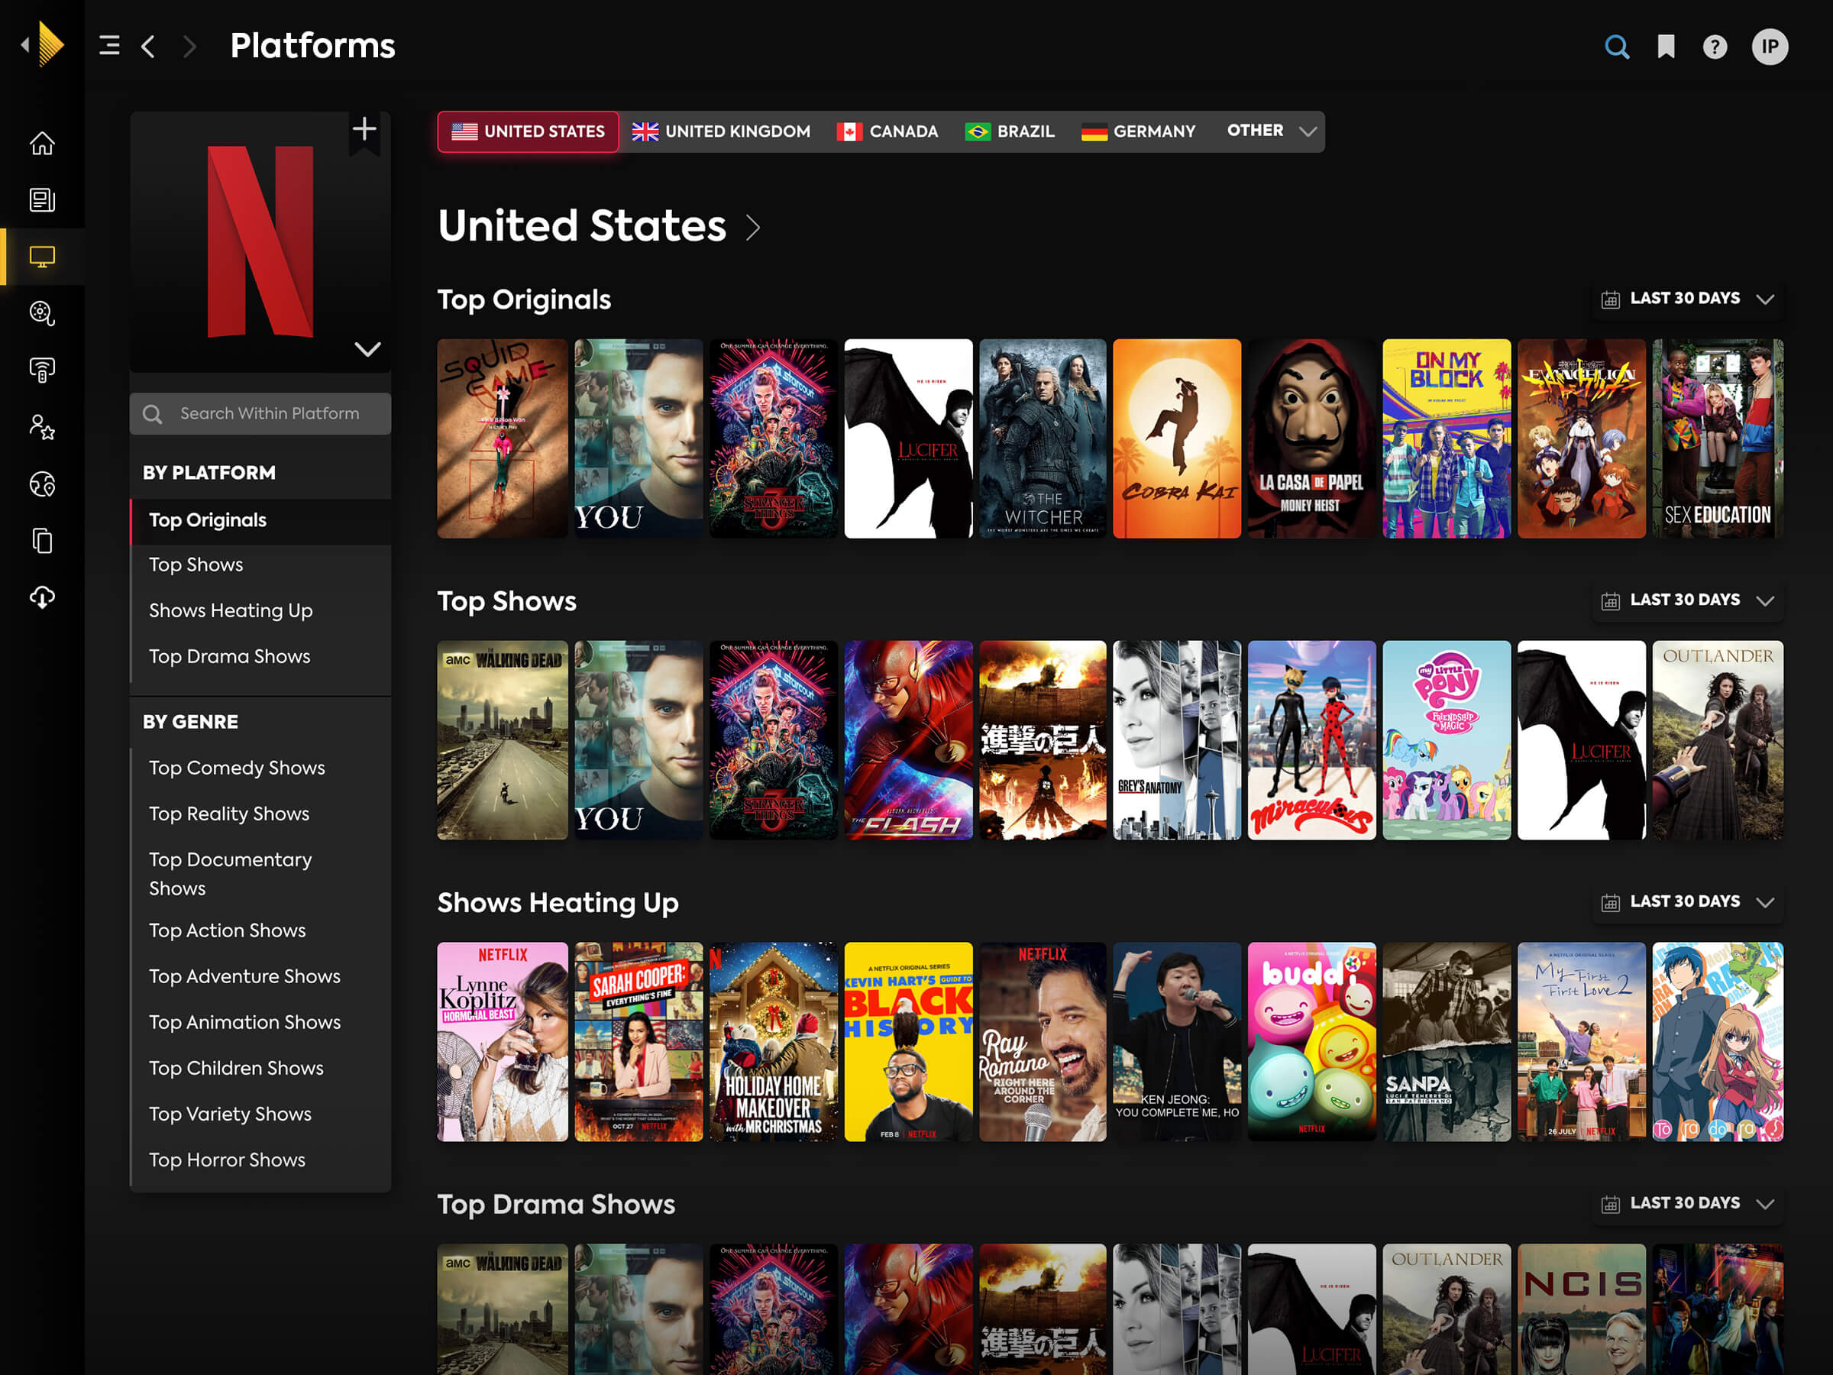The height and width of the screenshot is (1375, 1833).
Task: Go back using the left arrow
Action: [149, 46]
